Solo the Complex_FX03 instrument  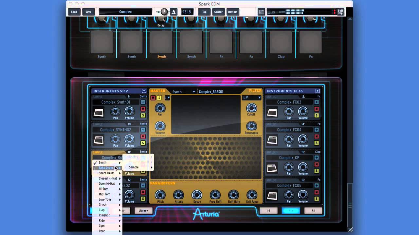[317, 115]
